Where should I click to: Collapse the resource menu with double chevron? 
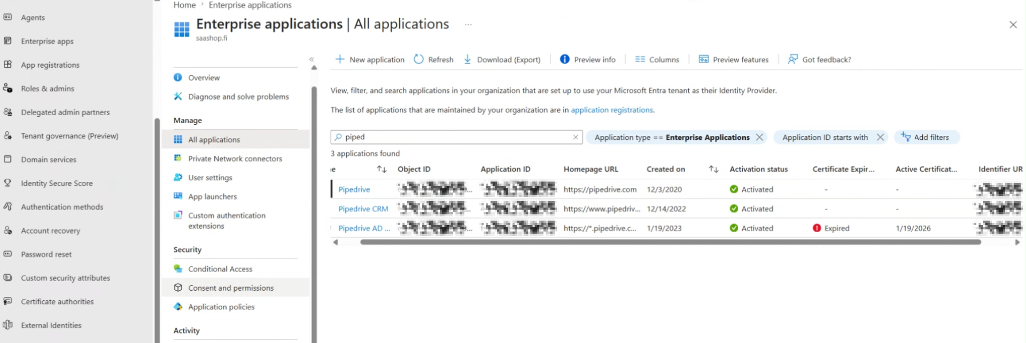click(x=312, y=59)
